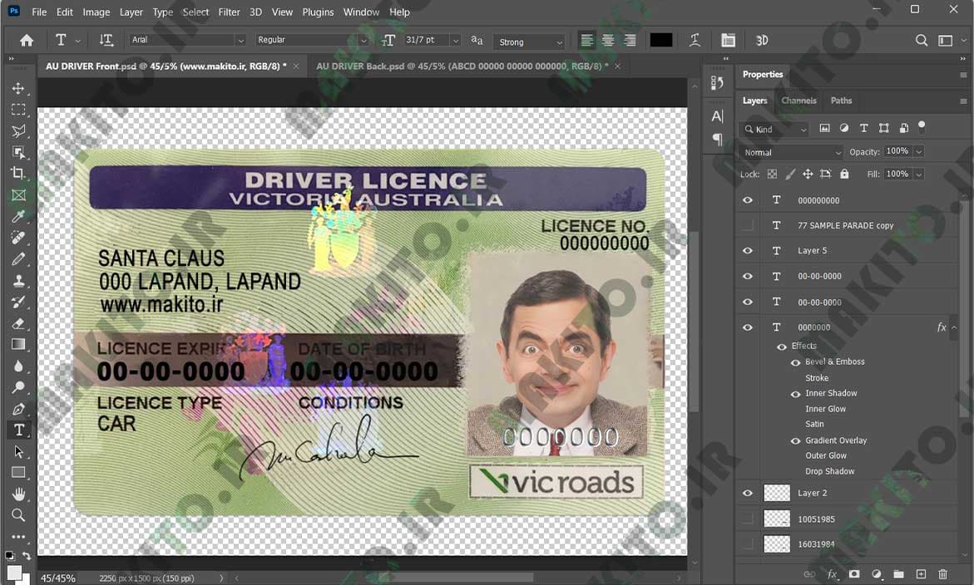Open the Strong anti-aliasing dropdown

click(x=529, y=42)
